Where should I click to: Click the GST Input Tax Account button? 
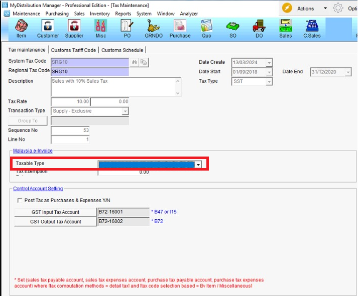pos(55,212)
